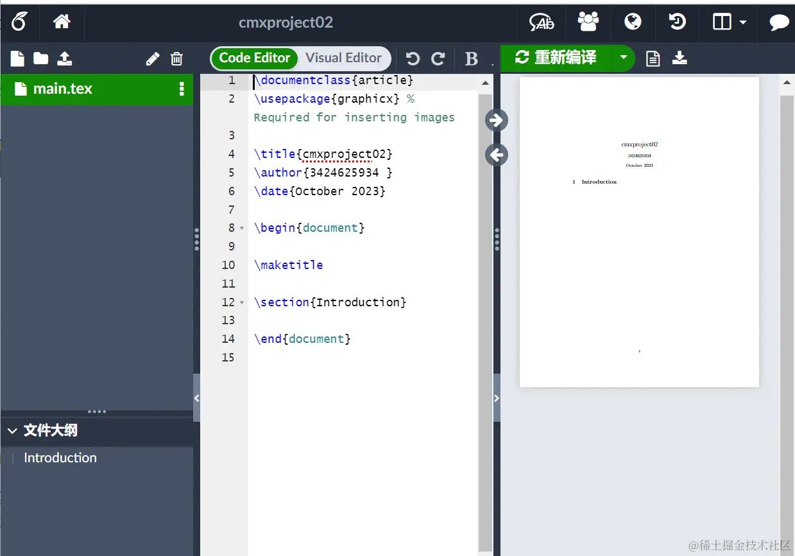The height and width of the screenshot is (556, 795).
Task: Click the \end{document} line
Action: (x=302, y=339)
